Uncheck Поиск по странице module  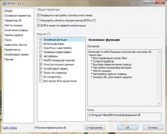(40, 73)
